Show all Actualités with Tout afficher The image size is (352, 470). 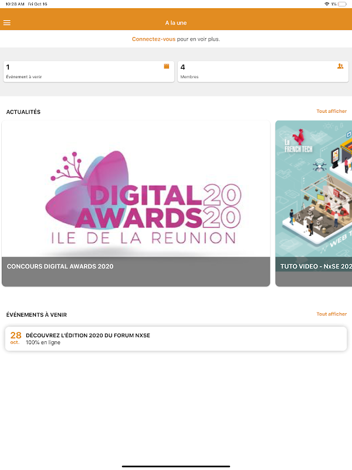coord(331,111)
